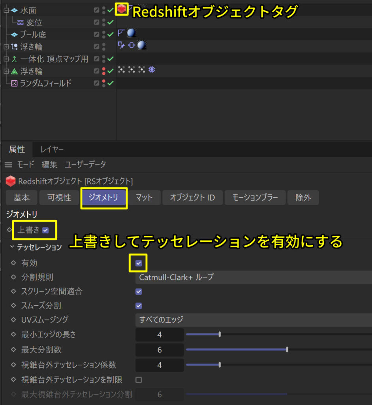Click the keyframe diamond beside 有効
The height and width of the screenshot is (405, 372).
pyautogui.click(x=13, y=263)
